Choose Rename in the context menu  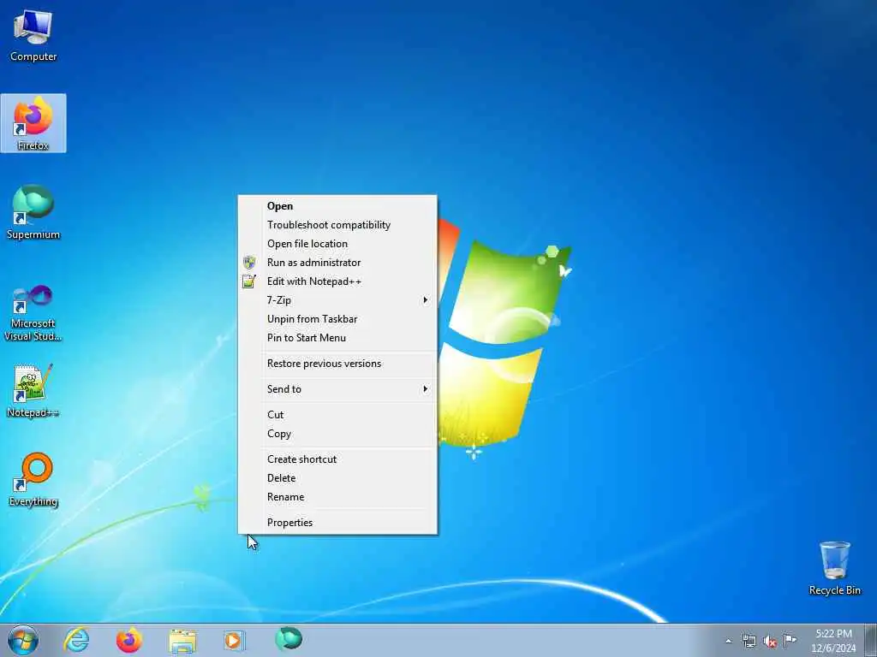[337, 497]
